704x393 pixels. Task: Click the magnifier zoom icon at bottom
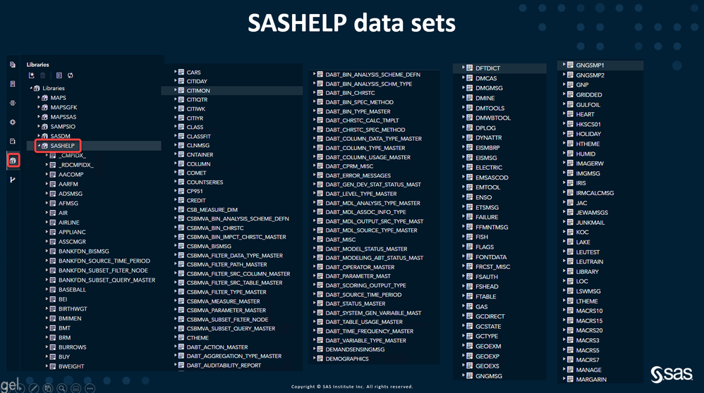(x=63, y=388)
